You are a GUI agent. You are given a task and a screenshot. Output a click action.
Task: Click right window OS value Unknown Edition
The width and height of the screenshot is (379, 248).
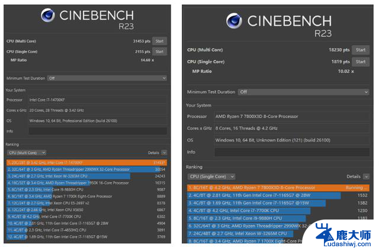[x=273, y=140]
